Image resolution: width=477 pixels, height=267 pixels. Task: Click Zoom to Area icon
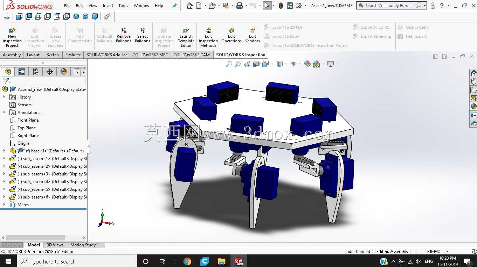[238, 64]
